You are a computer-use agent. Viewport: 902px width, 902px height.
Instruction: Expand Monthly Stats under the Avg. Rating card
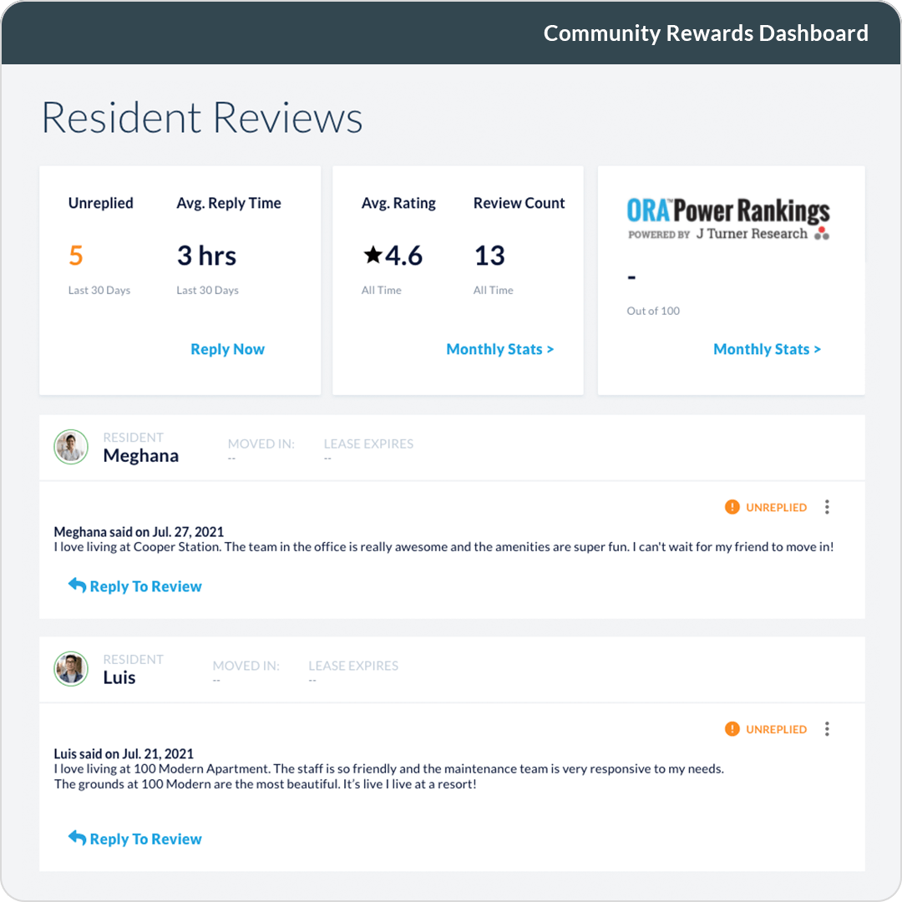pos(499,349)
